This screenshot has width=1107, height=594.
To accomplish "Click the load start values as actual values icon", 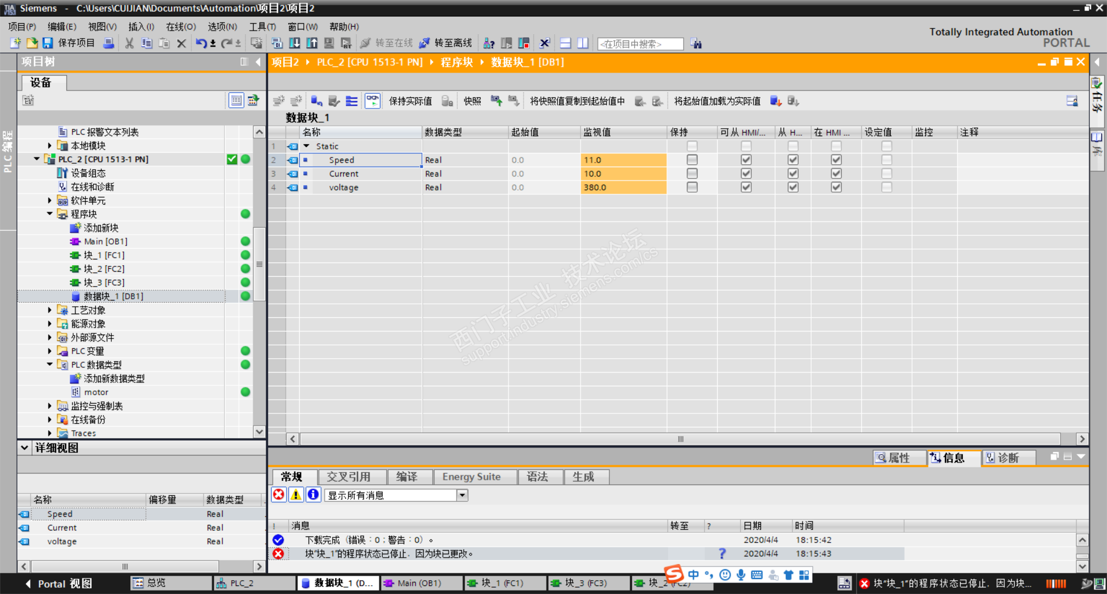I will click(x=775, y=101).
